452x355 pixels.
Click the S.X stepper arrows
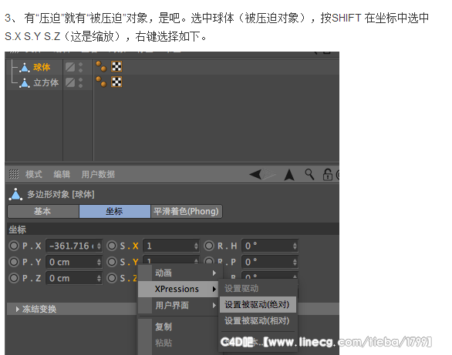[196, 246]
